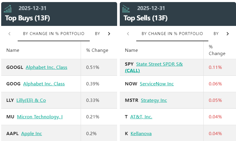Open the Strategy Inc link

(154, 100)
